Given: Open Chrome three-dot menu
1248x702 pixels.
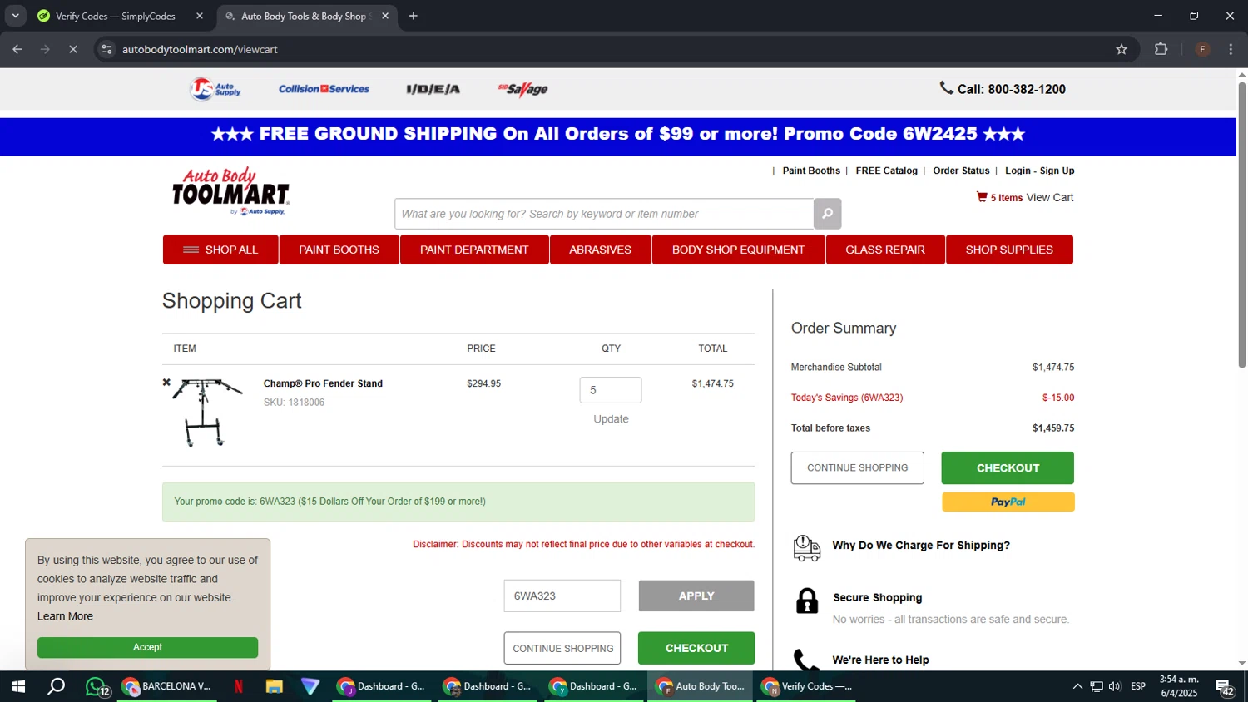Looking at the screenshot, I should coord(1231,49).
